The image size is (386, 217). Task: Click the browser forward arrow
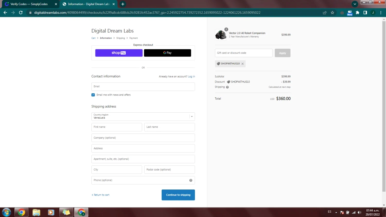[13, 13]
